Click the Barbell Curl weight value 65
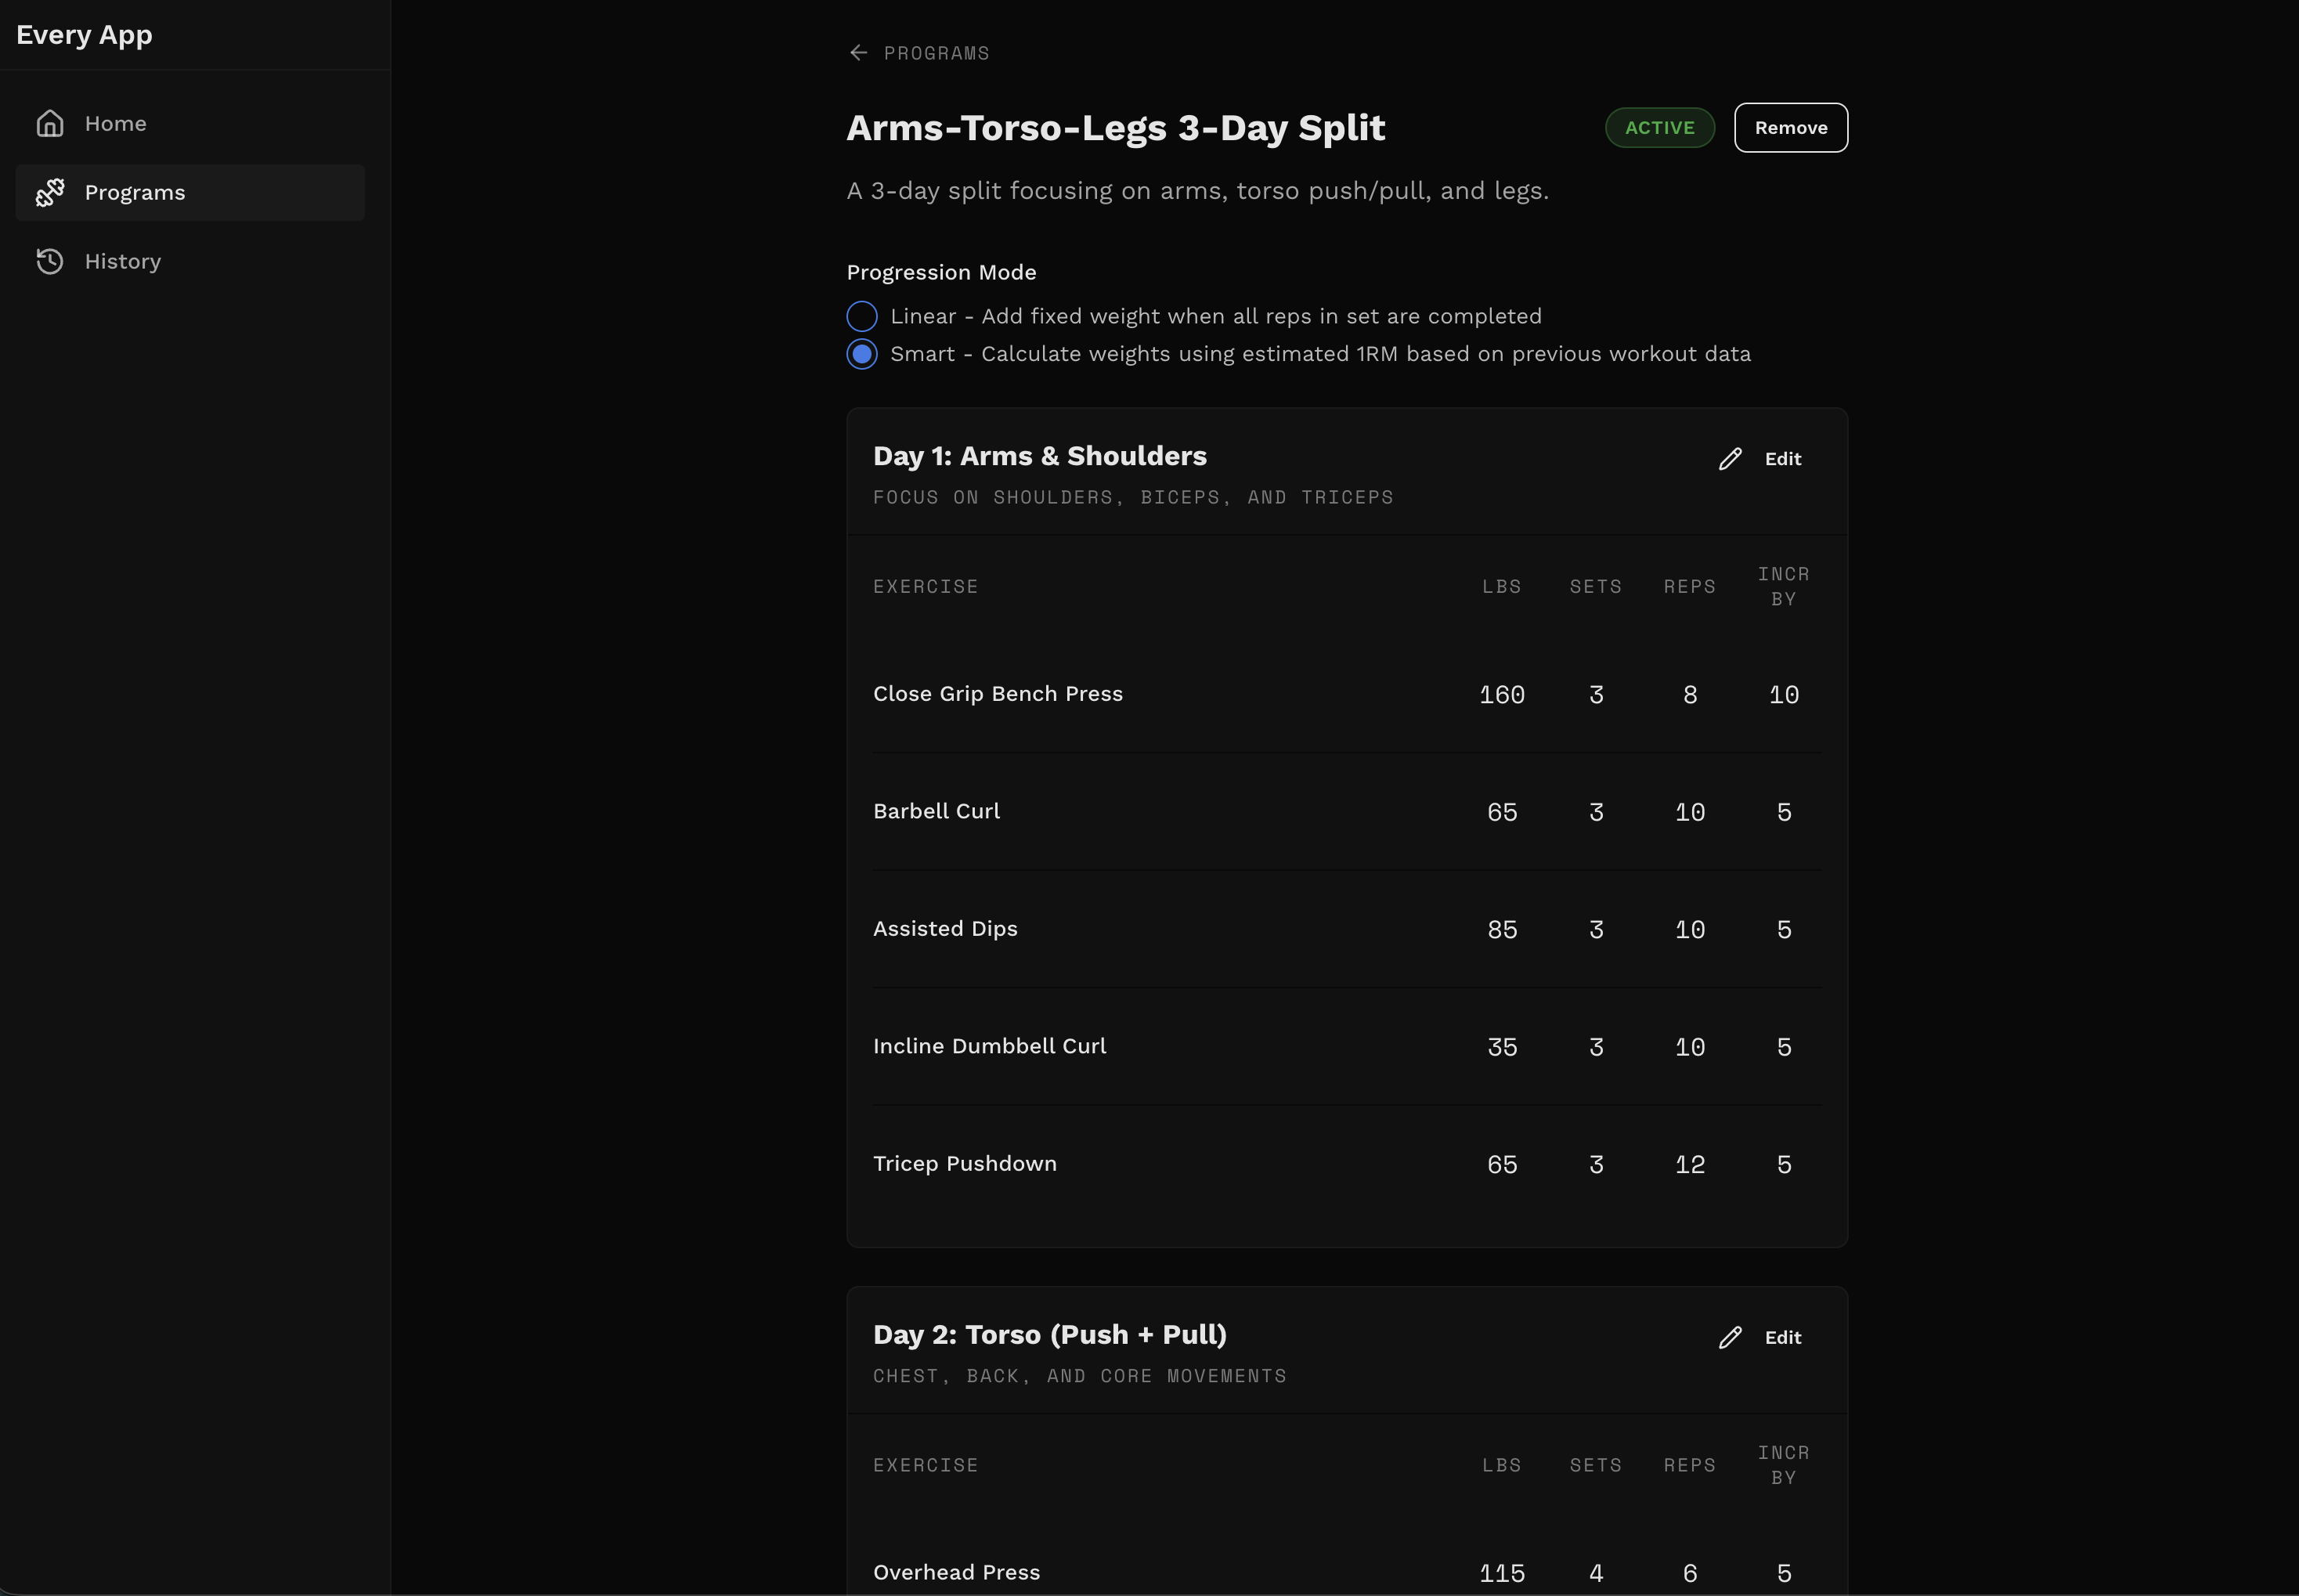Screen dimensions: 2299x1596 pos(1501,812)
